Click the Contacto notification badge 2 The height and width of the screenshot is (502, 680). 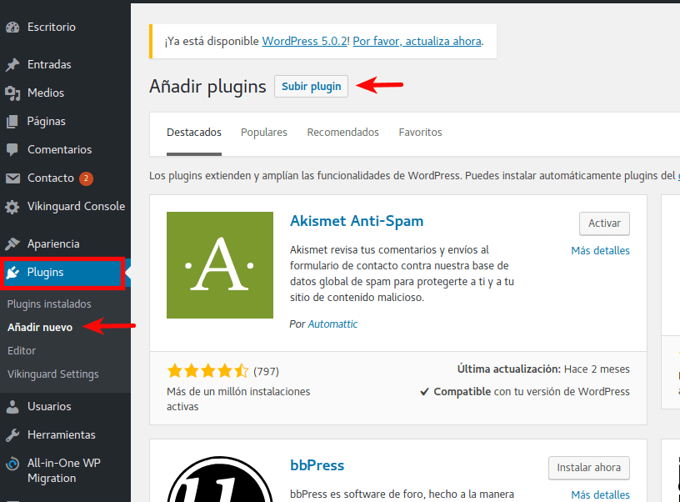click(86, 178)
